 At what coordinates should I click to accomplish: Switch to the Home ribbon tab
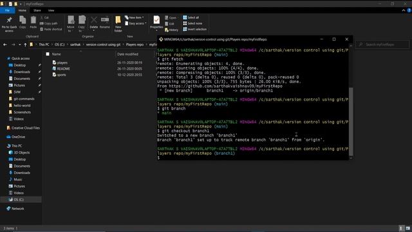23,10
